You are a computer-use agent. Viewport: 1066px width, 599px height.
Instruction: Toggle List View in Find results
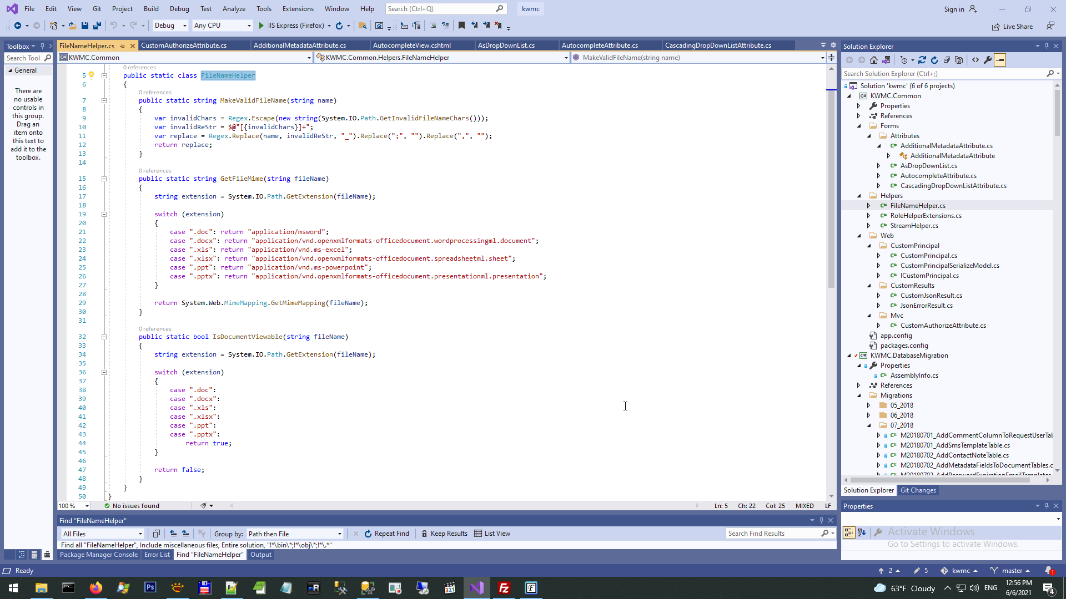point(492,534)
